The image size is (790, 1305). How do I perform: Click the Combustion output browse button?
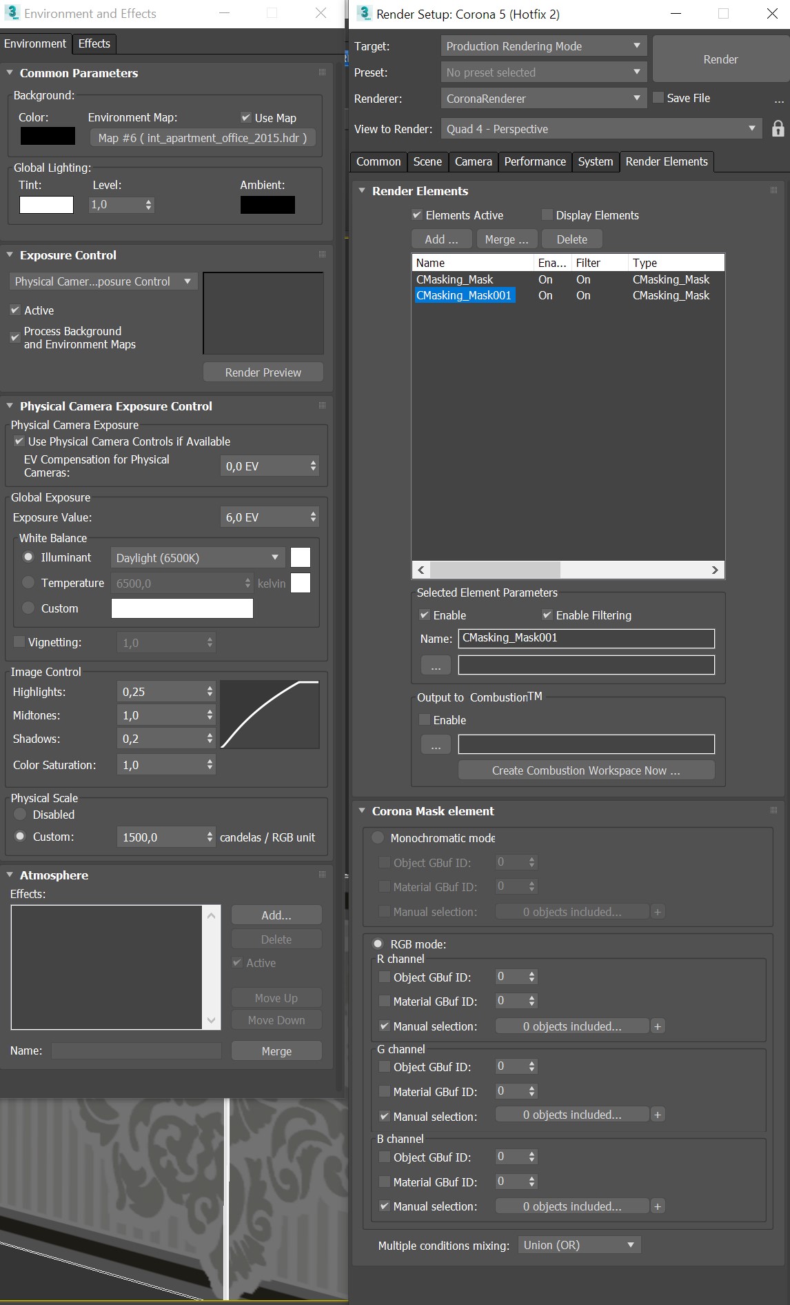436,745
